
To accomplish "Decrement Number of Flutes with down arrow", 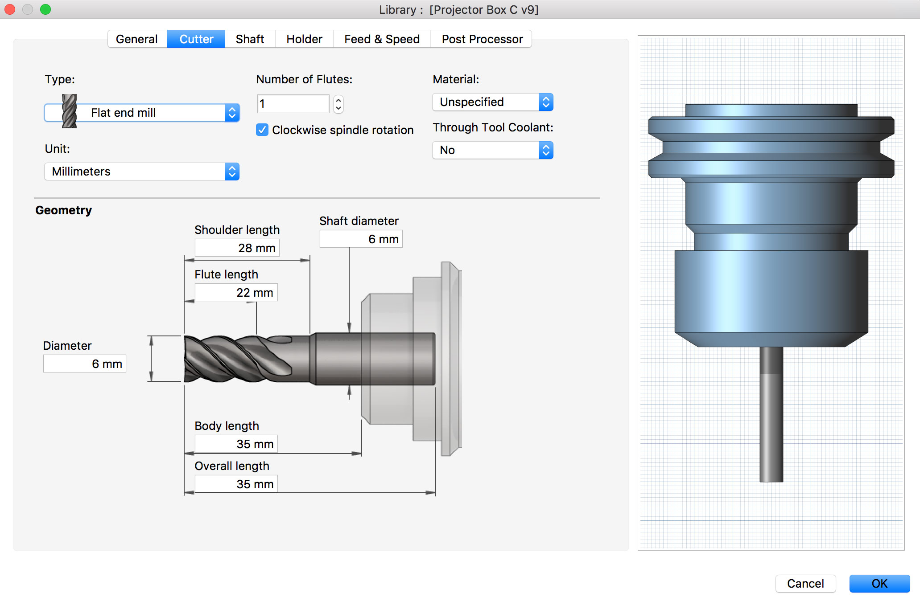I will coord(338,108).
